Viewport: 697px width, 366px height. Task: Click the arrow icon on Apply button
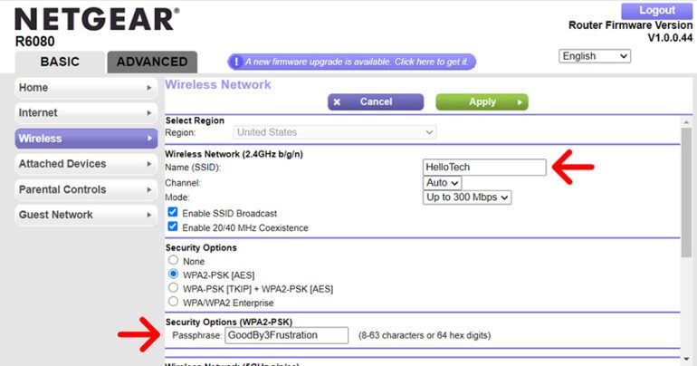click(519, 102)
